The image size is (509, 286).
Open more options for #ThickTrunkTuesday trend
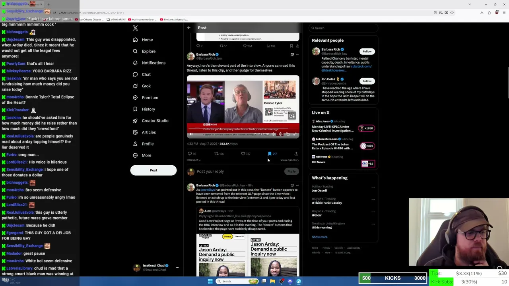coord(373,199)
